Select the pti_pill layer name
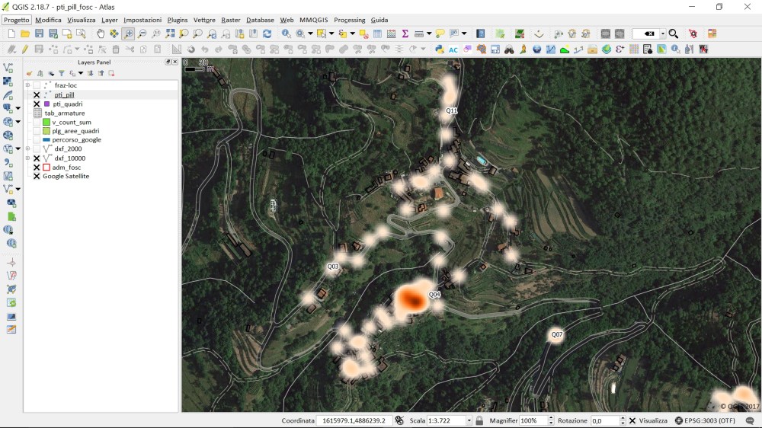This screenshot has height=428, width=762. pos(64,95)
